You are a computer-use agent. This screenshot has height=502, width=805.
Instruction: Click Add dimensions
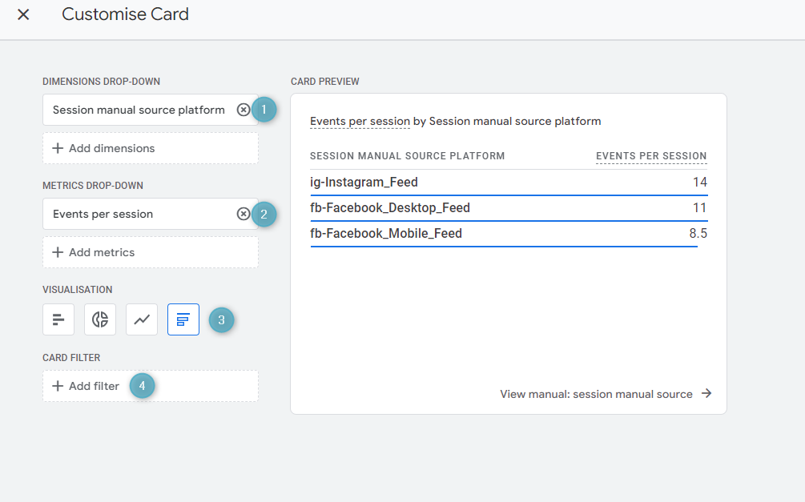tap(151, 148)
